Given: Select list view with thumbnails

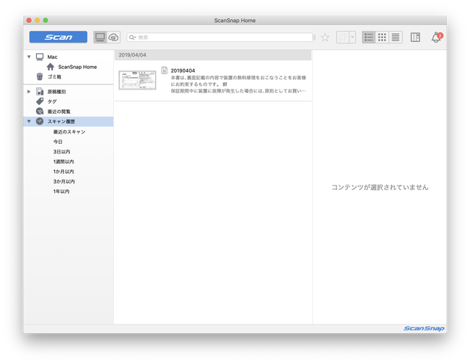Looking at the screenshot, I should pos(369,37).
